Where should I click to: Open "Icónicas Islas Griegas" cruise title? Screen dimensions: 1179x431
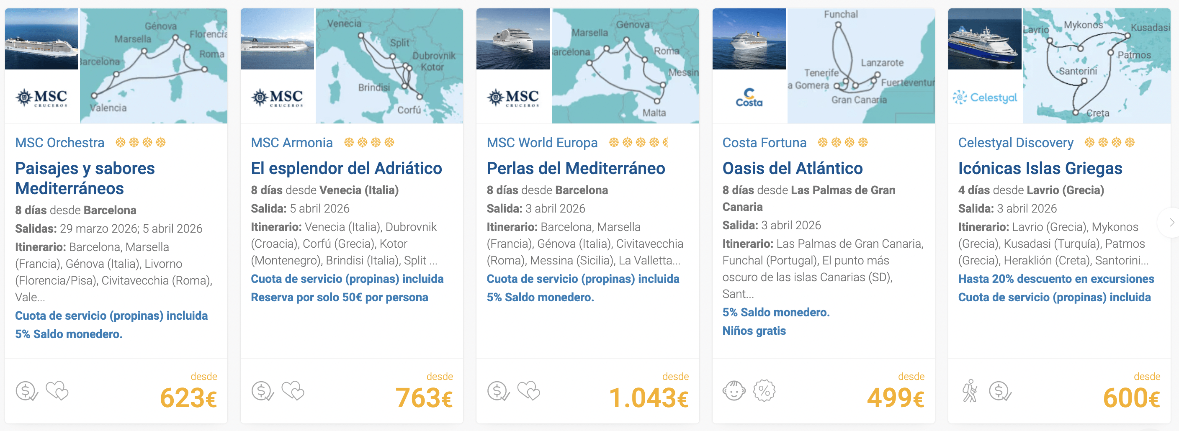[x=1040, y=168]
